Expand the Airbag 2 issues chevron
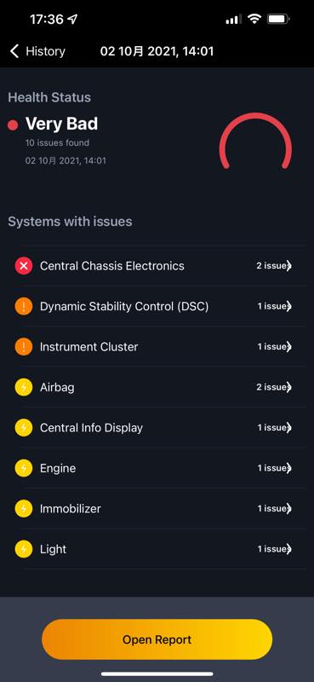The height and width of the screenshot is (682, 314). pos(288,387)
